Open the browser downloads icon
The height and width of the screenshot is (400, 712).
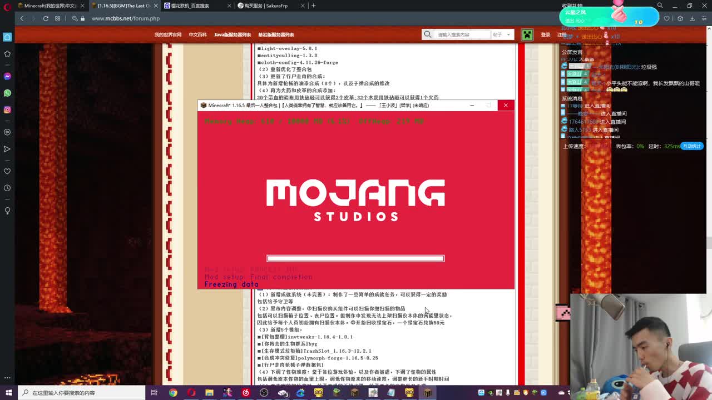[692, 18]
